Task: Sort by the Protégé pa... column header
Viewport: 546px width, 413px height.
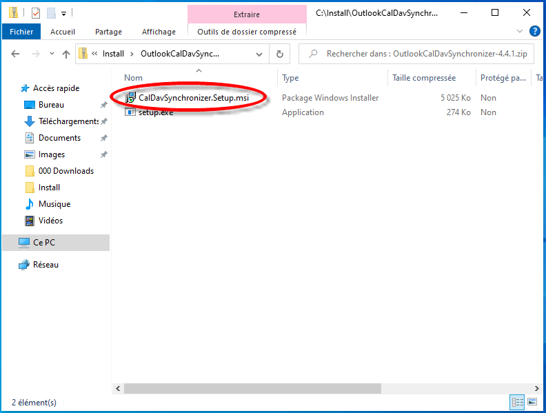Action: pos(503,78)
